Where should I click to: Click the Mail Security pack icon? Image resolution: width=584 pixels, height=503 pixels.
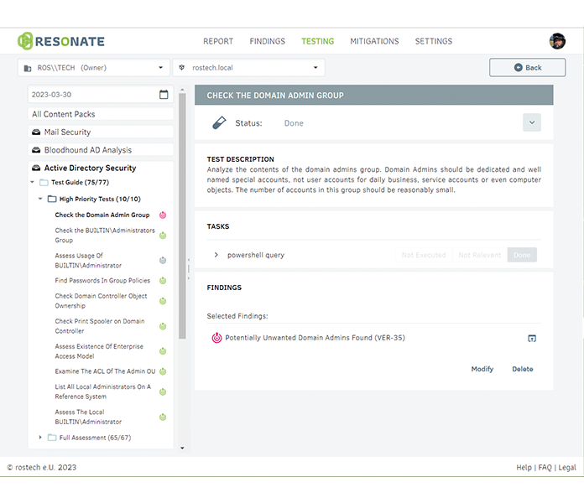(x=36, y=132)
